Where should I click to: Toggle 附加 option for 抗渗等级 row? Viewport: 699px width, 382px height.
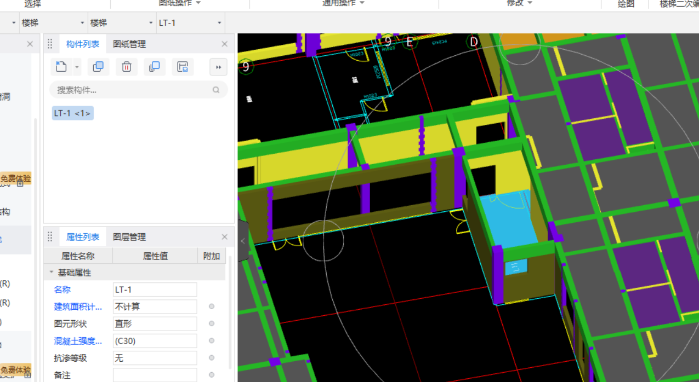(x=212, y=358)
